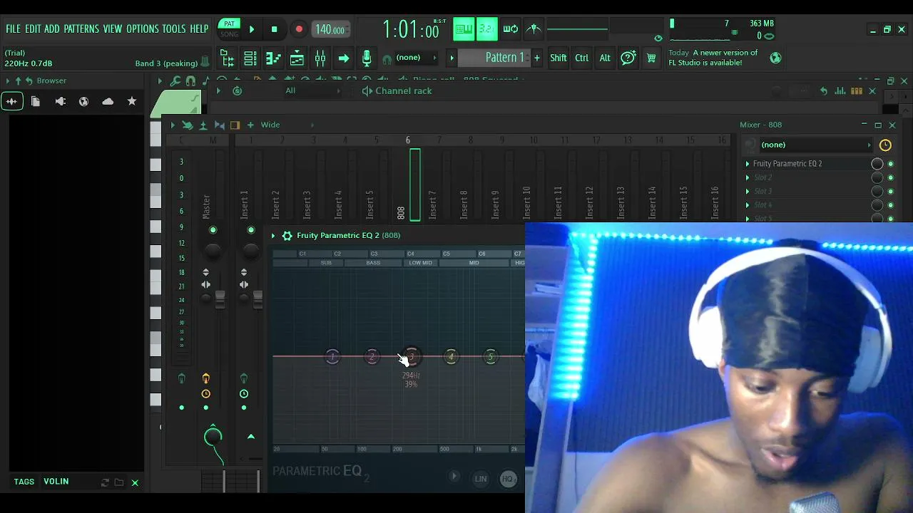Toggle the metronome icon
The height and width of the screenshot is (513, 913).
tap(534, 28)
